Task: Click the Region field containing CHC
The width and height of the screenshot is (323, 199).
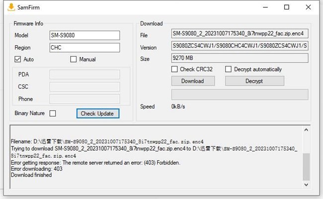Action: (x=84, y=48)
